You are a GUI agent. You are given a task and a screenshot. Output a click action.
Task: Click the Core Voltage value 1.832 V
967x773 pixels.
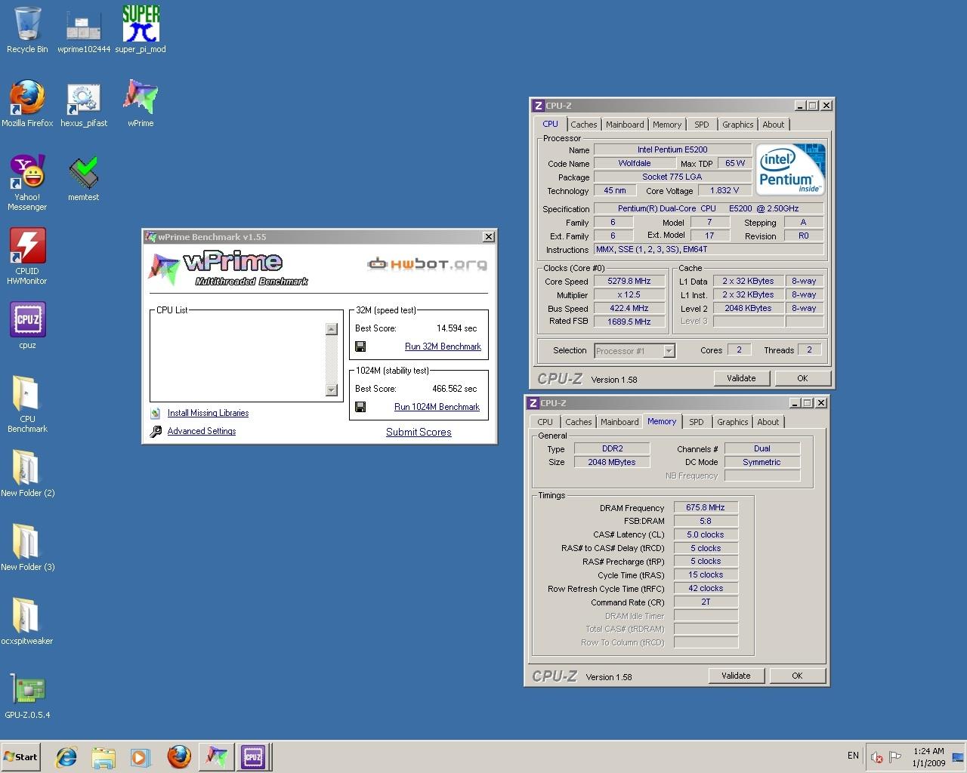click(724, 190)
